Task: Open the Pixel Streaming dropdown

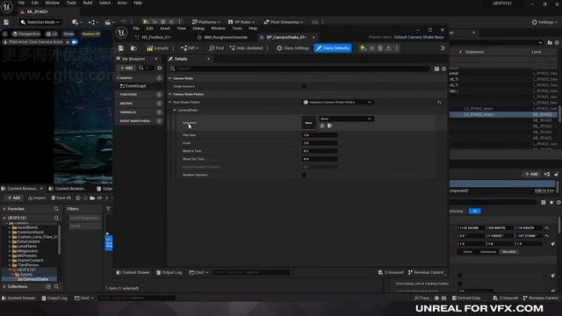Action: pyautogui.click(x=284, y=22)
